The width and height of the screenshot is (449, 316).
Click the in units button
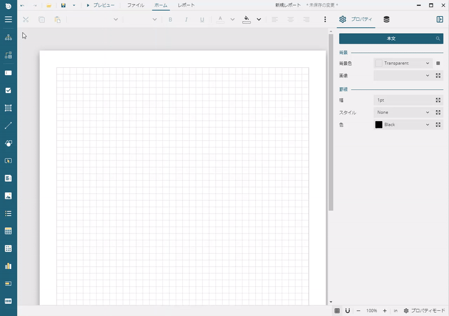396,310
